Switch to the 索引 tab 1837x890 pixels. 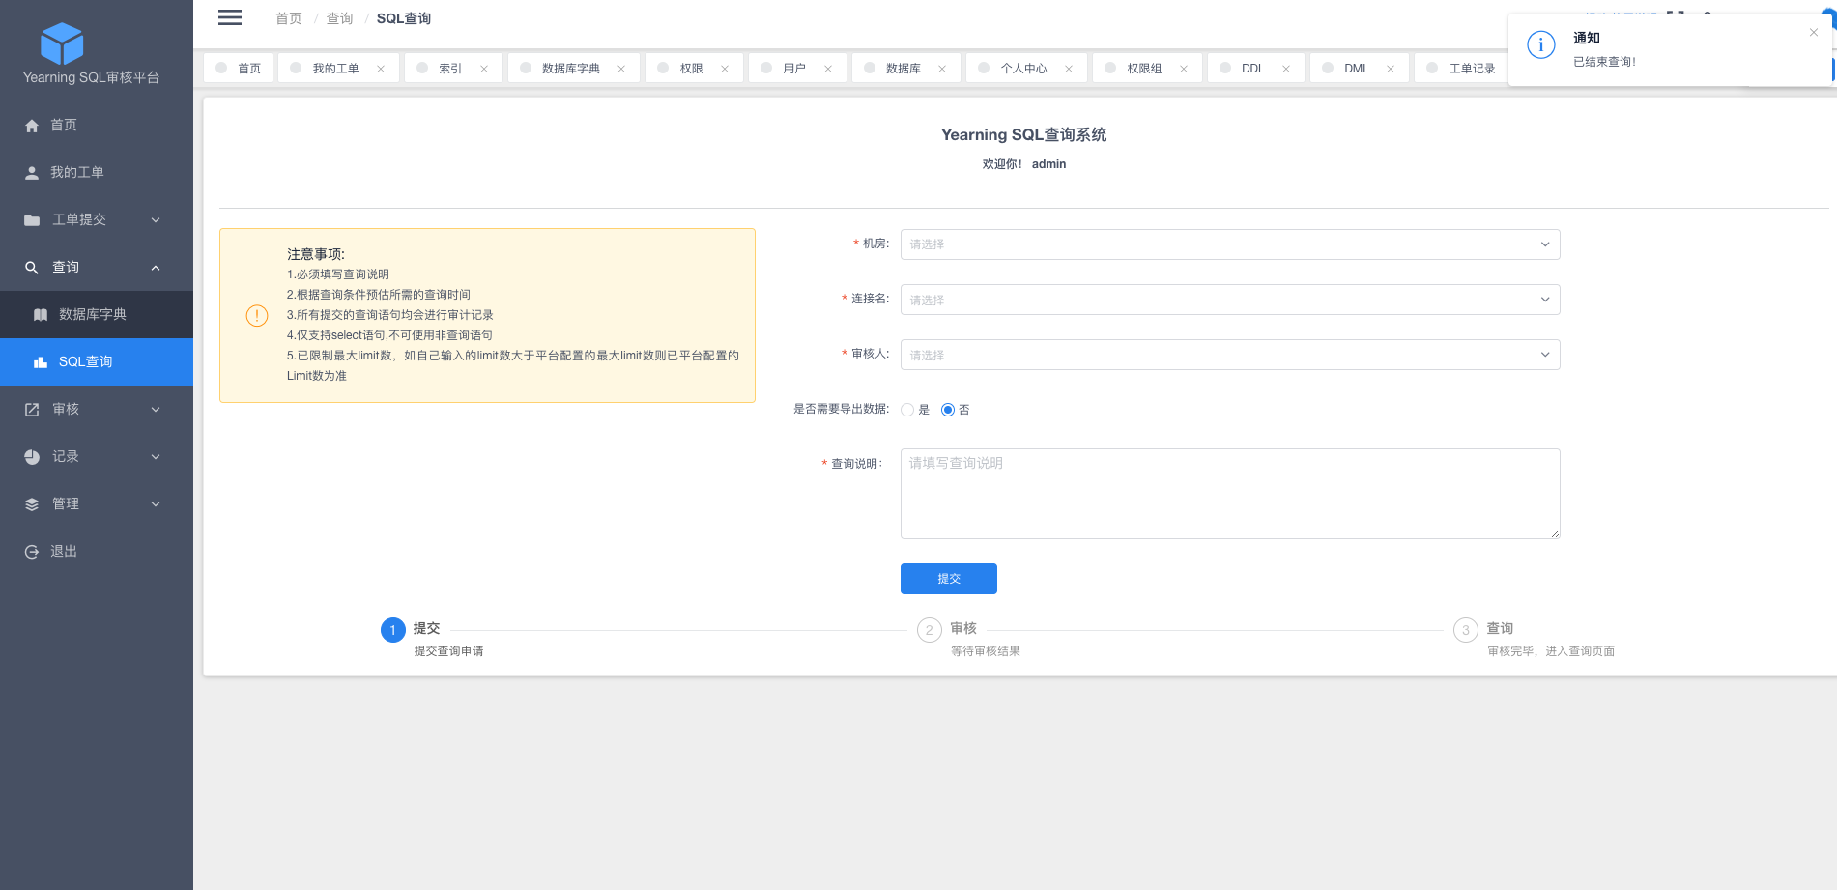point(453,69)
